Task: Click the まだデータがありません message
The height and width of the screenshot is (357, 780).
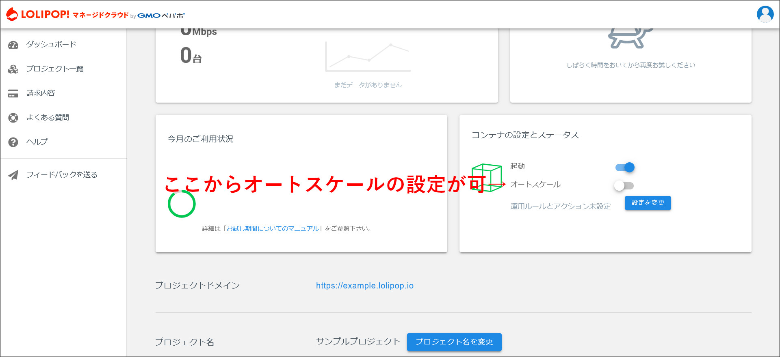Action: click(368, 85)
